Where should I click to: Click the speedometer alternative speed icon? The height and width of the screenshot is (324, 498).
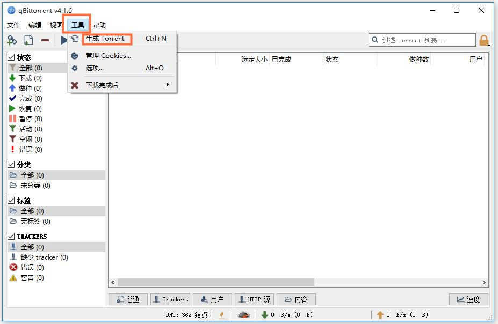[x=243, y=315]
